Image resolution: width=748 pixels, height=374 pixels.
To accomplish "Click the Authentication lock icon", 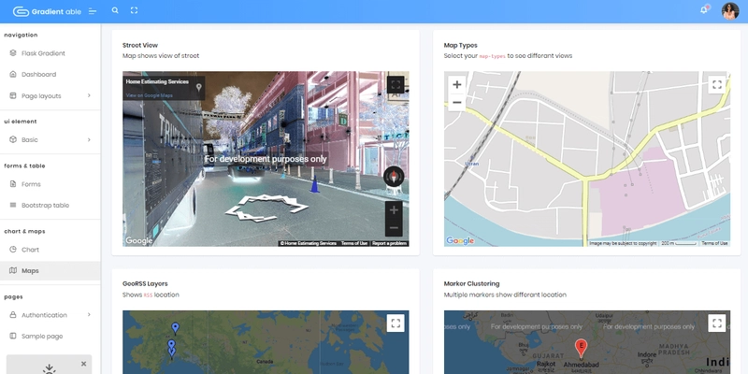I will pos(13,314).
